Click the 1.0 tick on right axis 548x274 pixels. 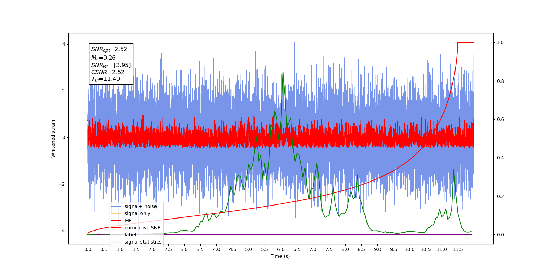point(500,43)
